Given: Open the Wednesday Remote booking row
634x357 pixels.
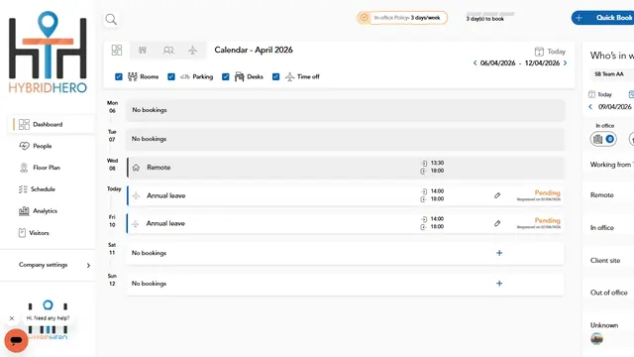Looking at the screenshot, I should coord(346,168).
